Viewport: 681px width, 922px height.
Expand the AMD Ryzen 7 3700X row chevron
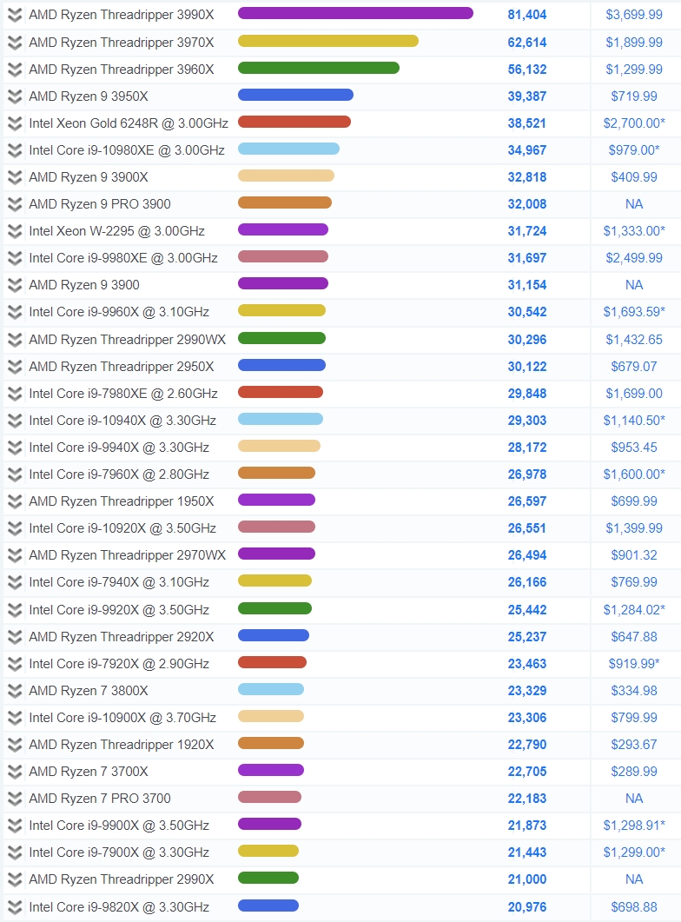point(15,772)
